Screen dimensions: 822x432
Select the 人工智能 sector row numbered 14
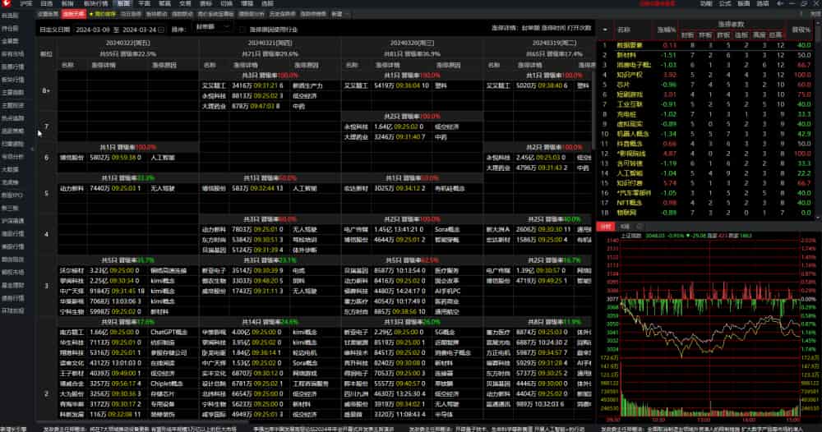pyautogui.click(x=707, y=173)
